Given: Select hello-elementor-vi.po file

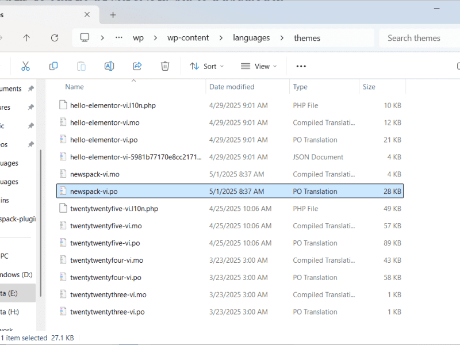Looking at the screenshot, I should click(230, 140).
